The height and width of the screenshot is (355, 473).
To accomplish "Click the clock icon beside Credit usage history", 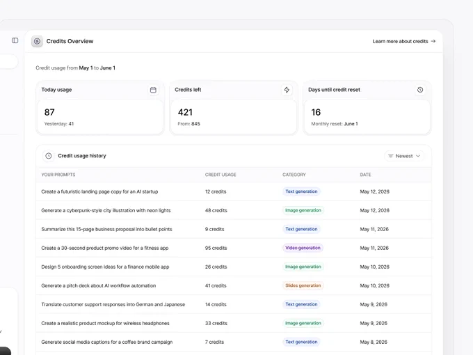I will pyautogui.click(x=49, y=156).
